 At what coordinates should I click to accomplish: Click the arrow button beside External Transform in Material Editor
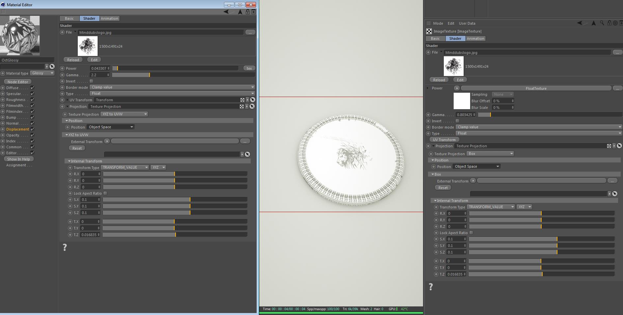coord(107,141)
